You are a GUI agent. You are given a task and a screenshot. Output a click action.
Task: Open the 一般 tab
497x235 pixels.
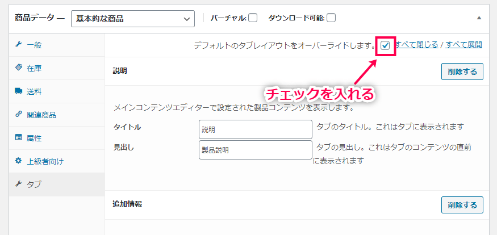(57, 45)
